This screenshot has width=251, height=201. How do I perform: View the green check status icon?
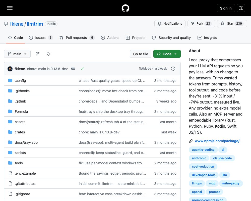[x=82, y=69]
